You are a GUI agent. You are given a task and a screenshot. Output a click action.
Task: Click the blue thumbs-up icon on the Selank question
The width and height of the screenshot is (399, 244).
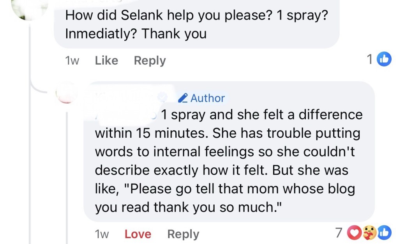384,60
